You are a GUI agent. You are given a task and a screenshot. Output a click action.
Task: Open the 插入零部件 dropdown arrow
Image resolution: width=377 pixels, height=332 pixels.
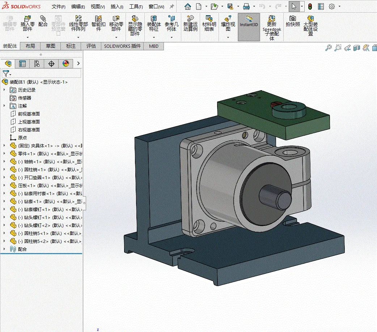tap(27, 37)
